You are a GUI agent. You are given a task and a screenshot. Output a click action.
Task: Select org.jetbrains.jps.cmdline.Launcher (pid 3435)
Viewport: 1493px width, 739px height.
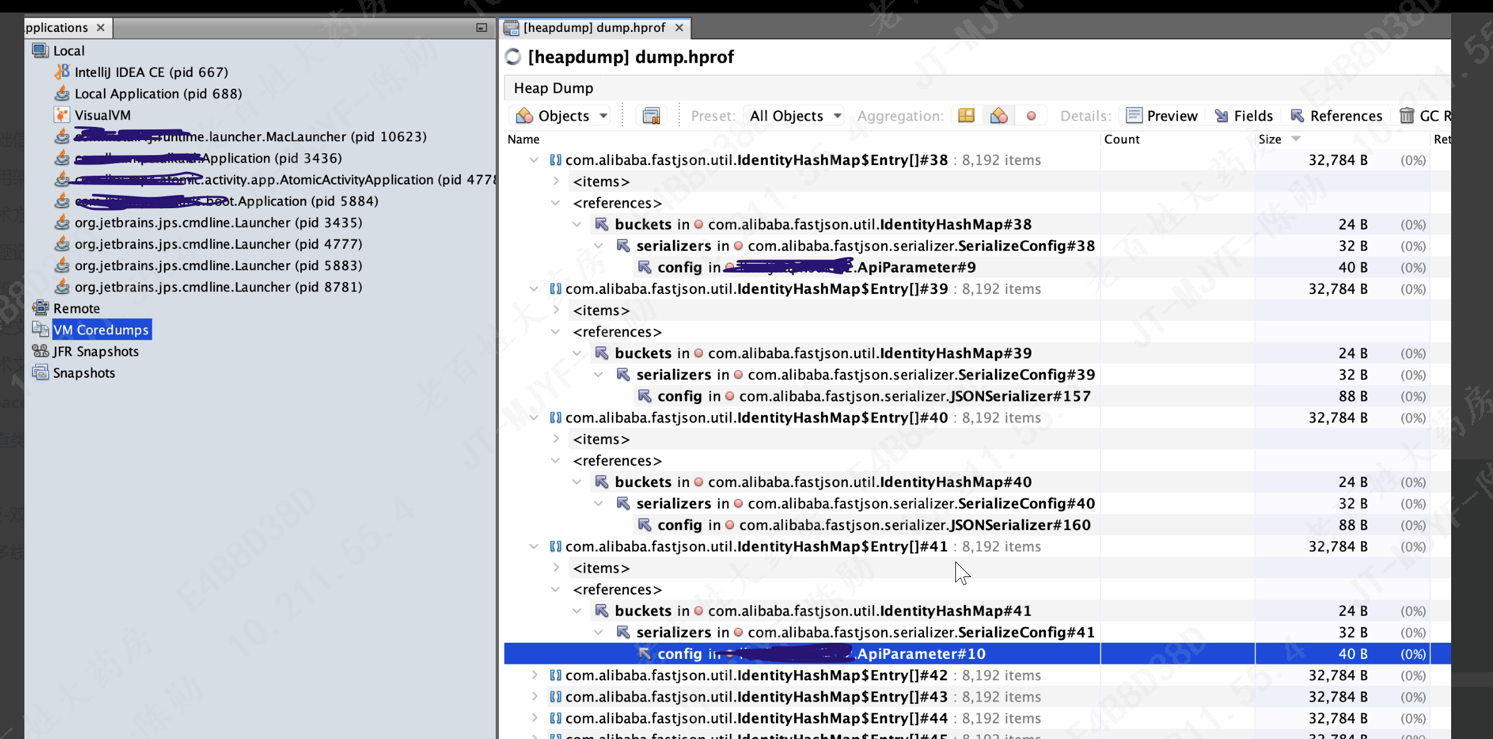(218, 223)
